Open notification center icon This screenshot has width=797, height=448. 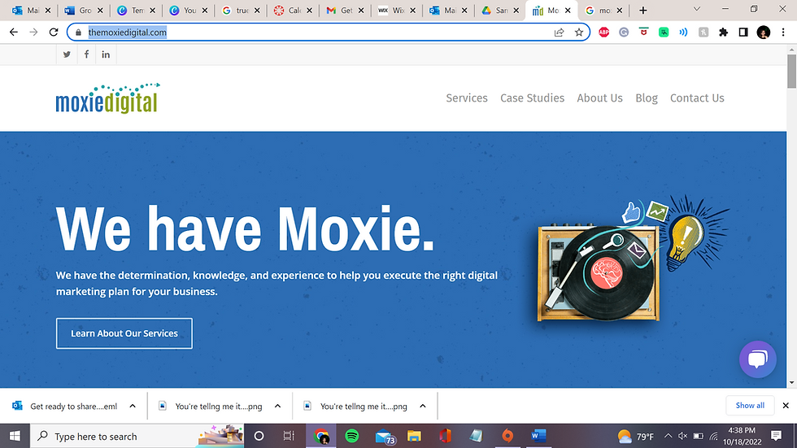coord(776,436)
